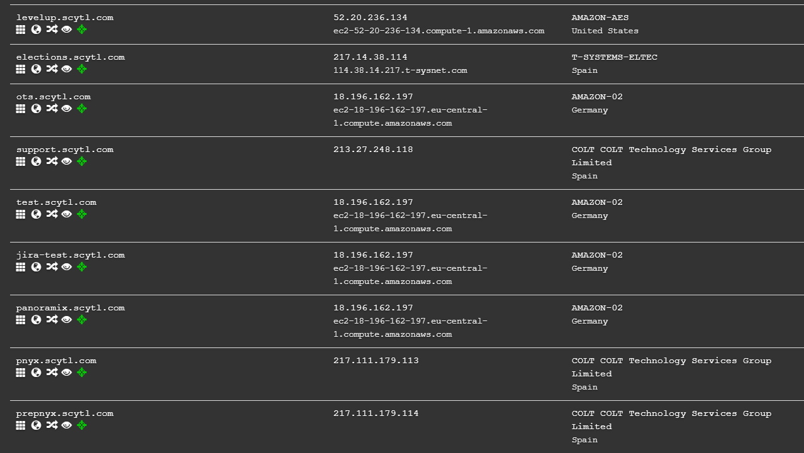Click the eye icon under test.scytl.com

click(x=67, y=214)
